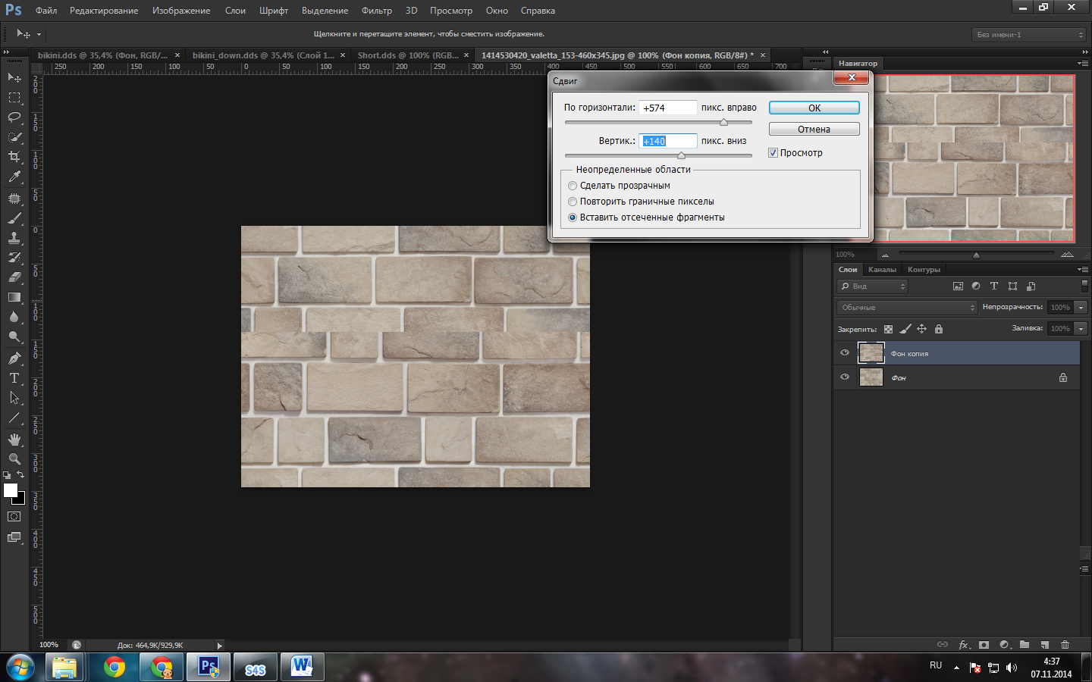Confirm the offset with OK button
1092x682 pixels.
tap(814, 108)
